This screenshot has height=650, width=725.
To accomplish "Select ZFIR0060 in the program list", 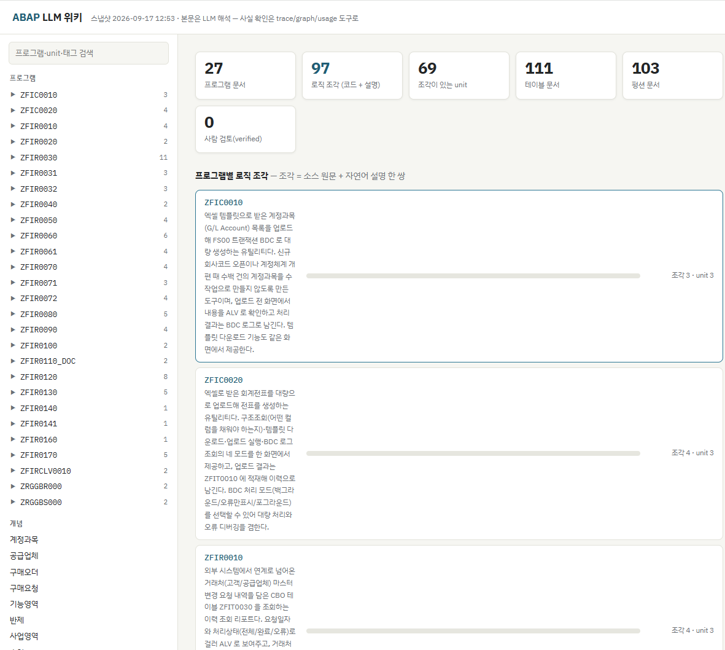I will 39,235.
